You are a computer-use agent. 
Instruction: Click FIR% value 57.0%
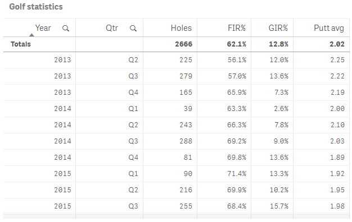[x=237, y=76]
